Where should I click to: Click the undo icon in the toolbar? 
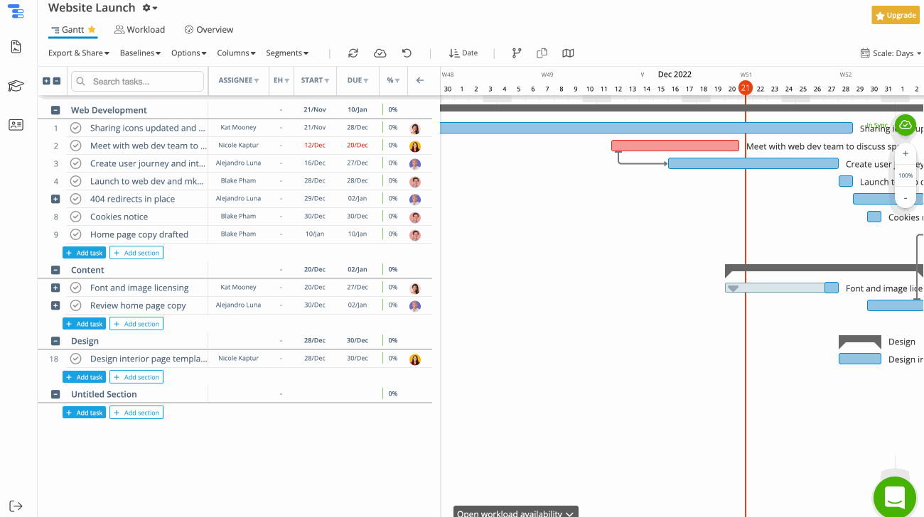point(405,53)
